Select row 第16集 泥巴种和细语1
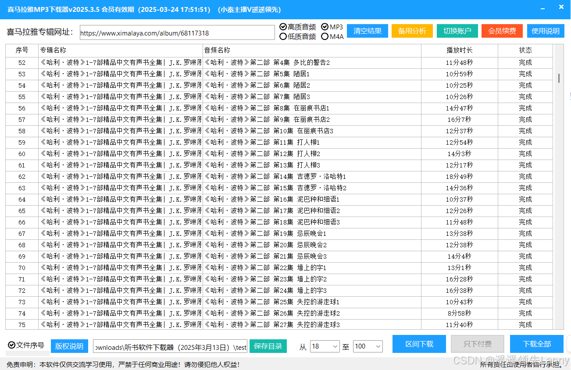This screenshot has width=571, height=370. [x=279, y=199]
